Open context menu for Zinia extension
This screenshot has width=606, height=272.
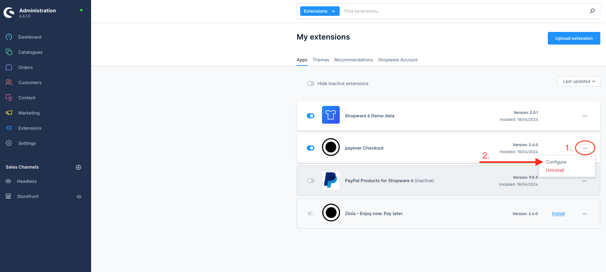(x=584, y=214)
